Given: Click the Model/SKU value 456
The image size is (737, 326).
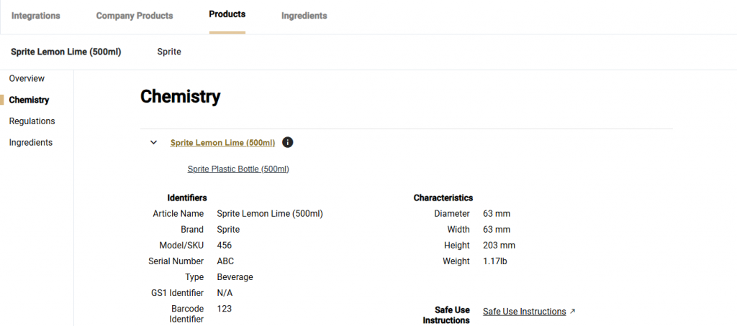Looking at the screenshot, I should (x=225, y=246).
